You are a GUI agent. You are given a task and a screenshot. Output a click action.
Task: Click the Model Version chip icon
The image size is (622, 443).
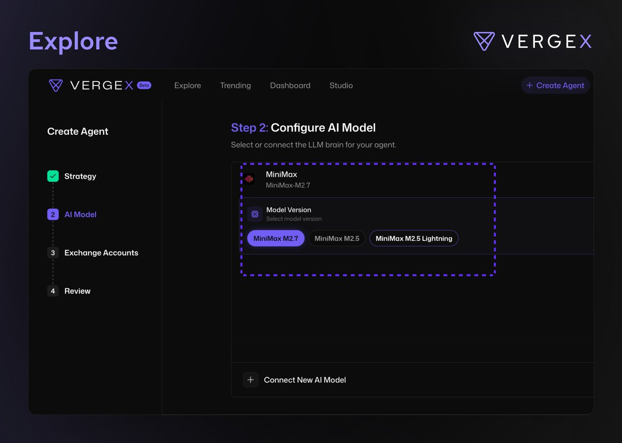point(255,214)
